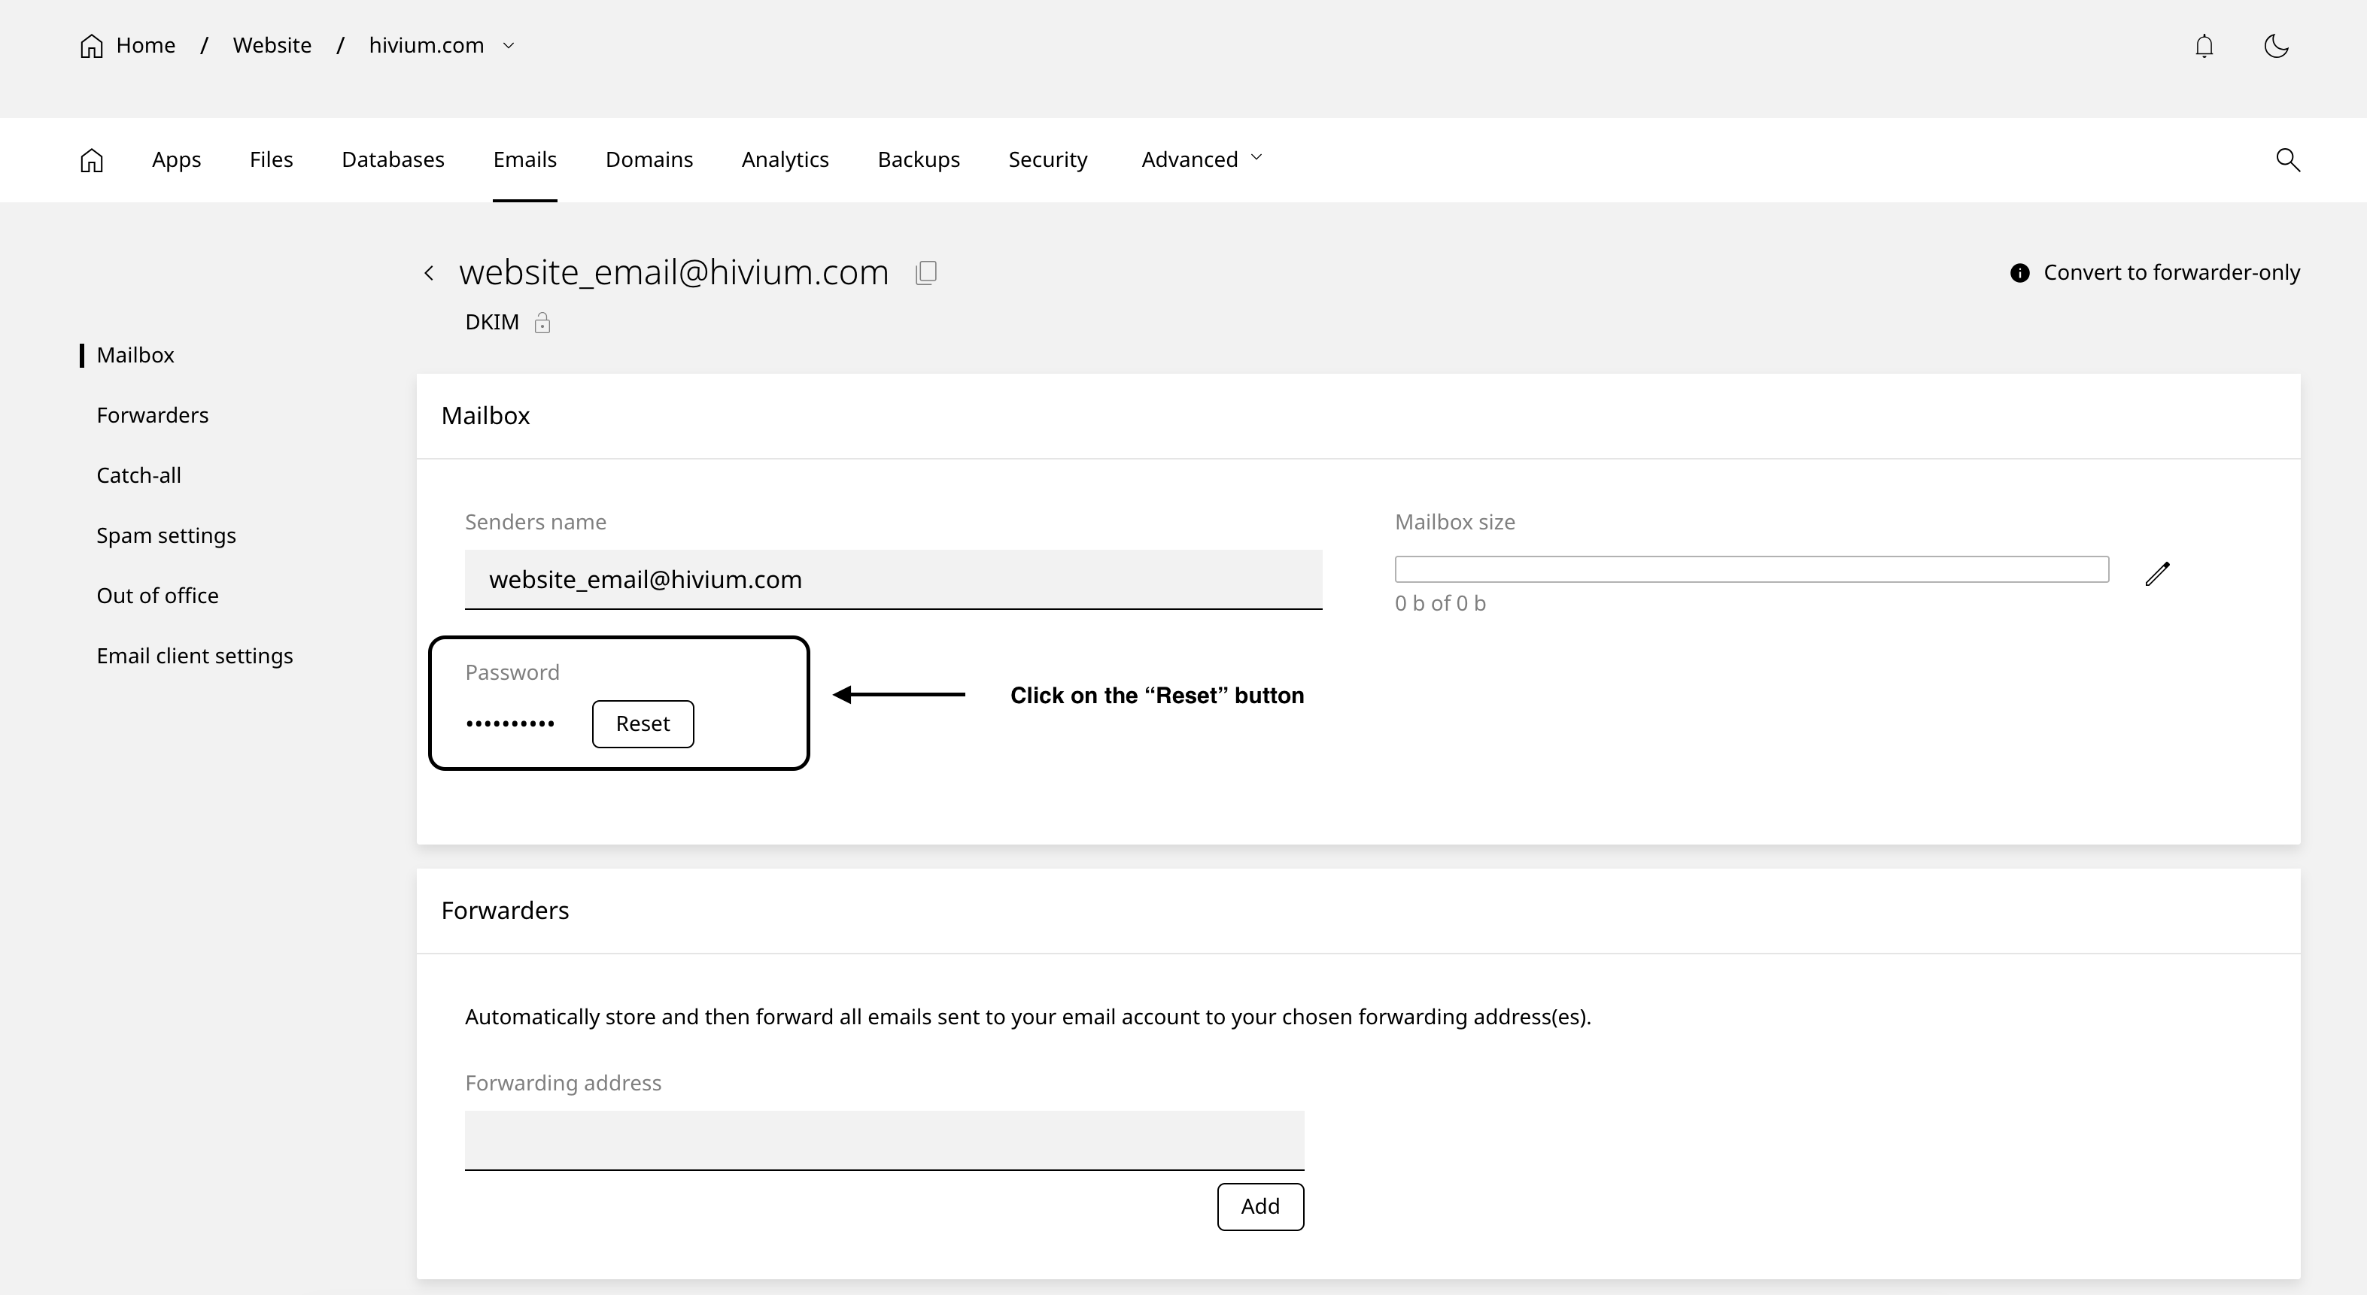Click home icon in navigation bar
This screenshot has width=2367, height=1295.
point(92,160)
